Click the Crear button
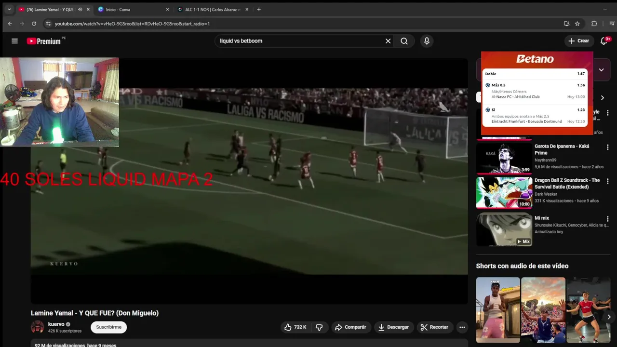 tap(578, 41)
